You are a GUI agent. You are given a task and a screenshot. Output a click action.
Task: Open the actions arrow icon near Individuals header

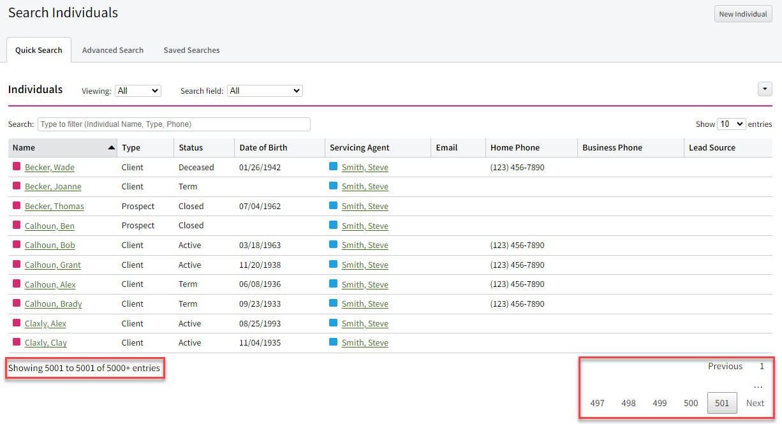pos(765,89)
